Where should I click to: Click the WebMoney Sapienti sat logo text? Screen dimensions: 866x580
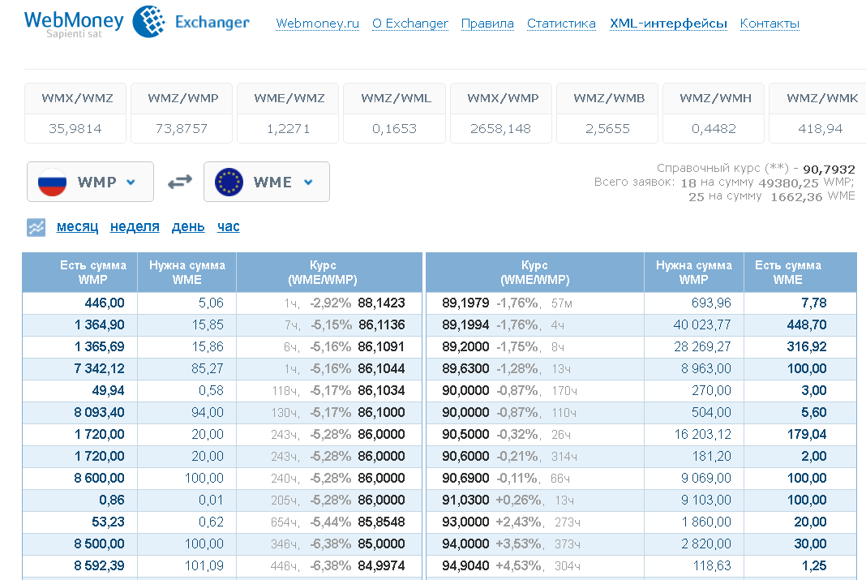74,24
